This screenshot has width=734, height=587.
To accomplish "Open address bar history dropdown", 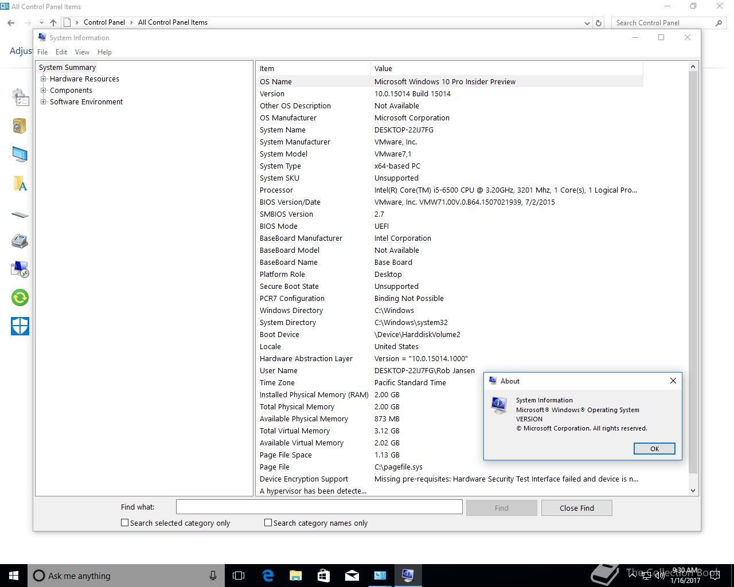I will [587, 23].
